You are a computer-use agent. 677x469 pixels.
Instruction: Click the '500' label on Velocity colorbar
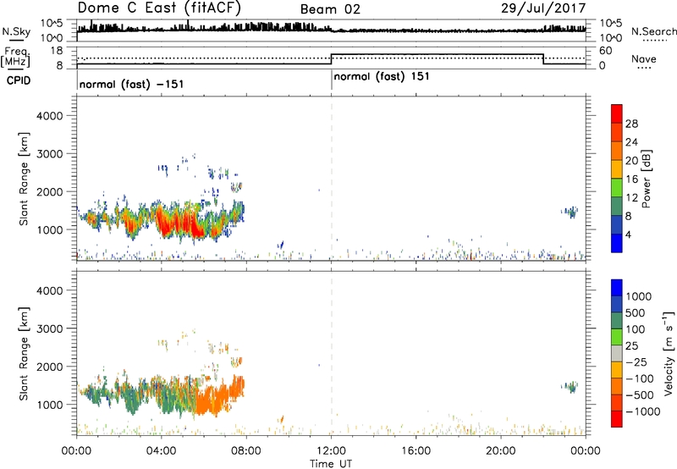(636, 313)
